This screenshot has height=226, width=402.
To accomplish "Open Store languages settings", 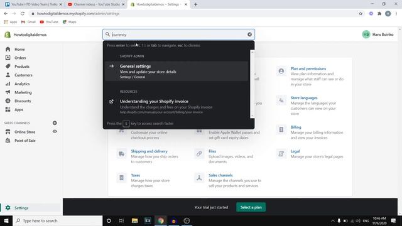I will (304, 98).
